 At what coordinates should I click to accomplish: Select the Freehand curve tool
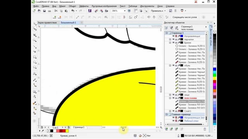pos(35,47)
